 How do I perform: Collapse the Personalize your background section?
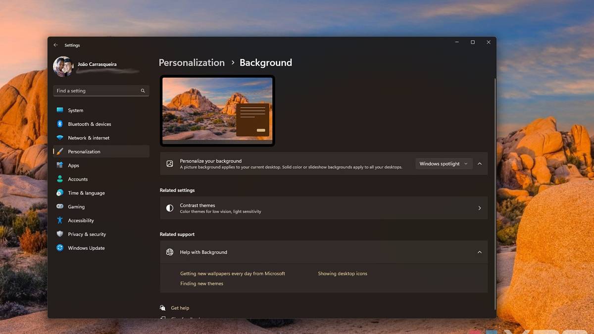[479, 164]
